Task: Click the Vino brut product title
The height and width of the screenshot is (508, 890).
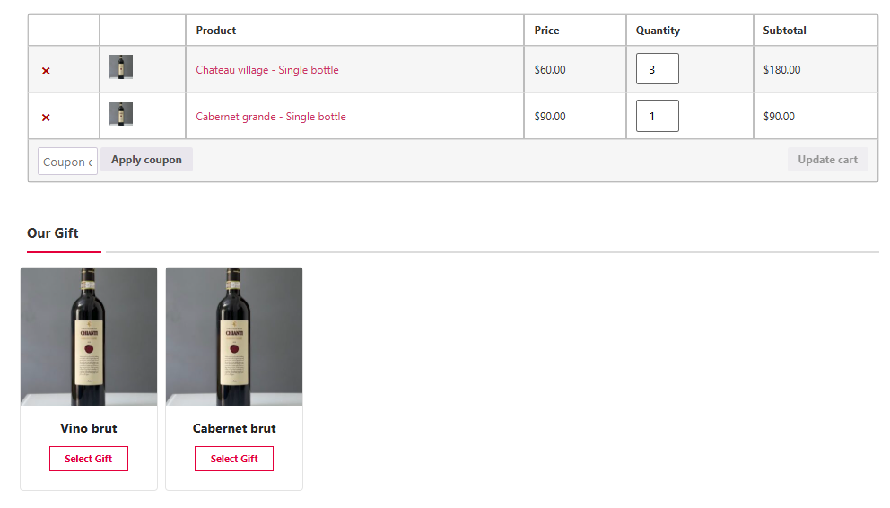Action: pos(89,428)
